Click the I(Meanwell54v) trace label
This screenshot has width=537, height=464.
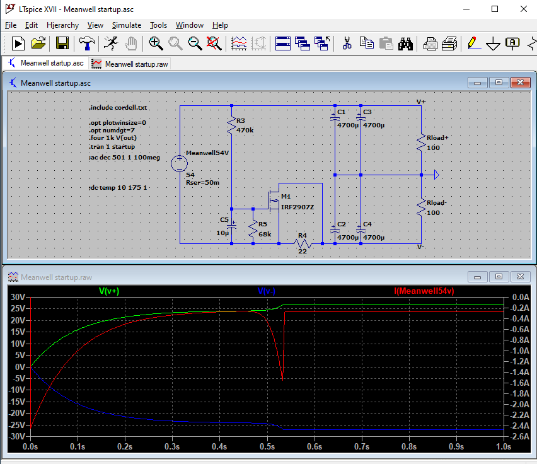pyautogui.click(x=425, y=291)
